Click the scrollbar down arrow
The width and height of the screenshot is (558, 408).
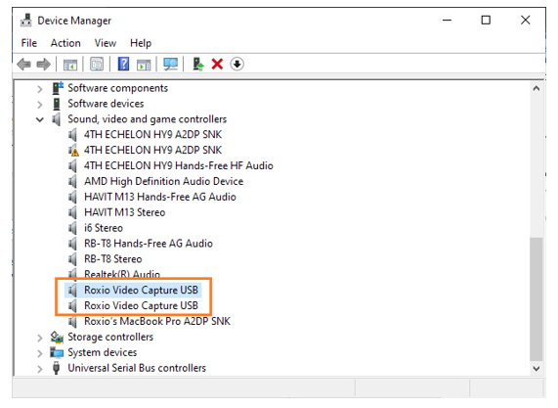[536, 369]
